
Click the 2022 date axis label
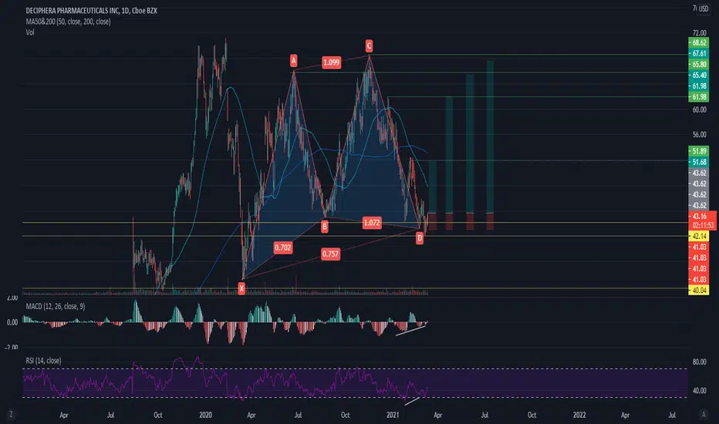click(x=579, y=415)
